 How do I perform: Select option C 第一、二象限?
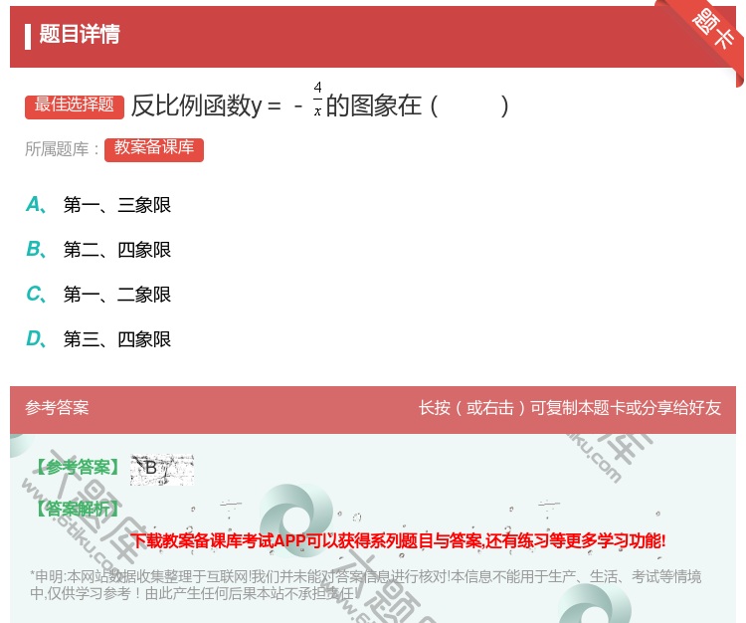[x=98, y=295]
